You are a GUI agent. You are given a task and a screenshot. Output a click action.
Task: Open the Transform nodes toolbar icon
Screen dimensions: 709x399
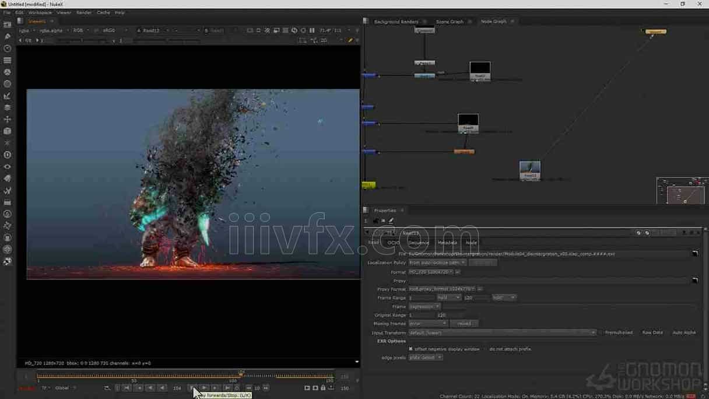pos(8,120)
